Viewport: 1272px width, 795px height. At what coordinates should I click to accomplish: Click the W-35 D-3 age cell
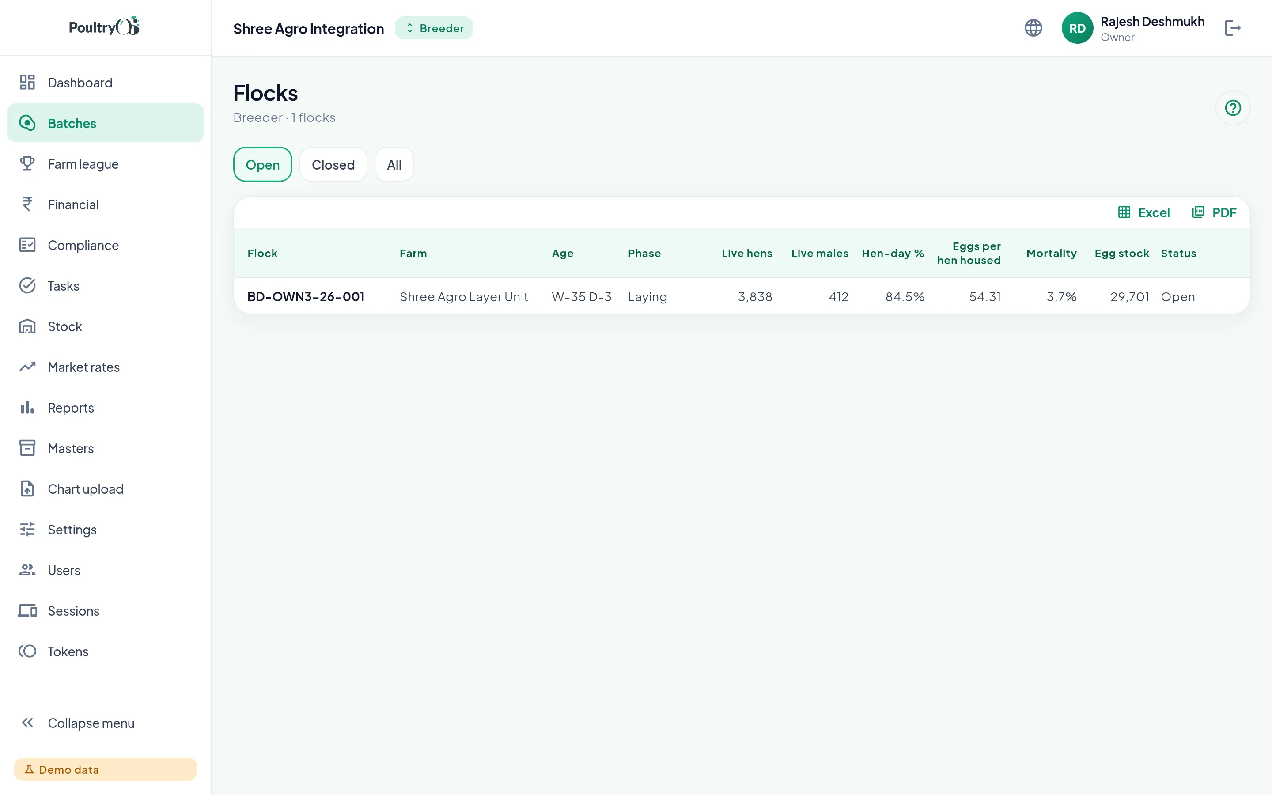pos(581,296)
